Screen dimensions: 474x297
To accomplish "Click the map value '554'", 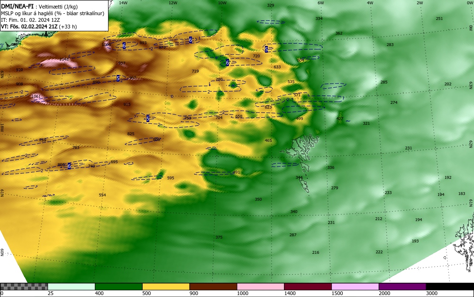I will [102, 195].
